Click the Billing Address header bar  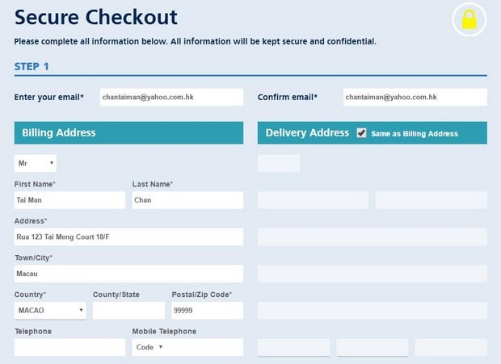128,132
